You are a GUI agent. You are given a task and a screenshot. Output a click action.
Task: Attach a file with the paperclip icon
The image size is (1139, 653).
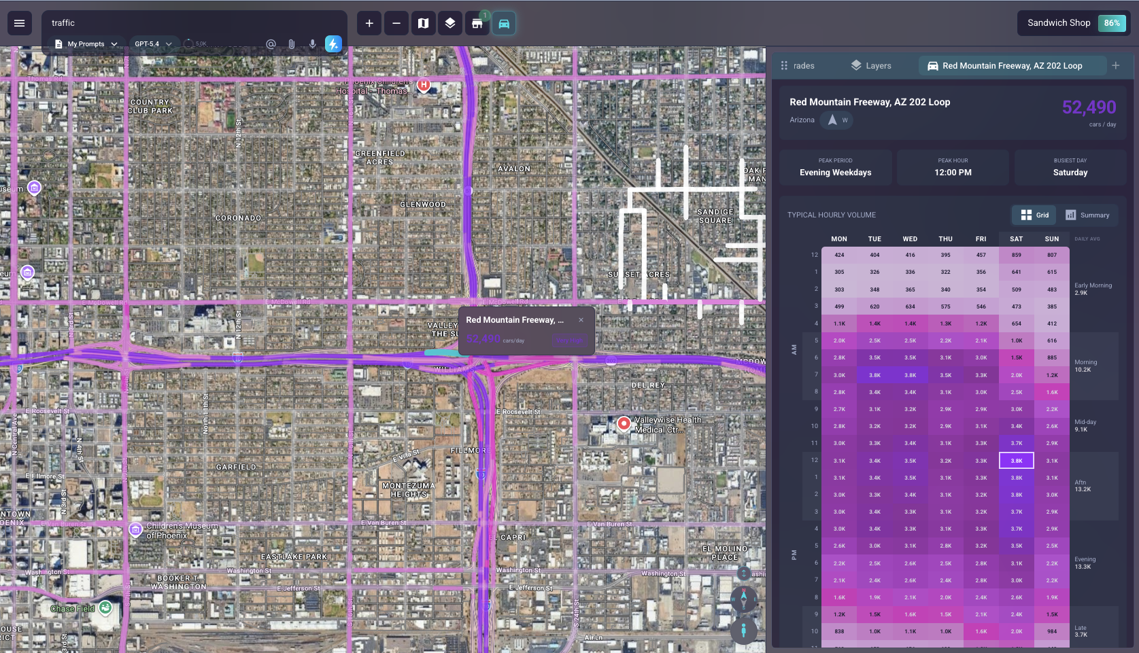(x=292, y=44)
